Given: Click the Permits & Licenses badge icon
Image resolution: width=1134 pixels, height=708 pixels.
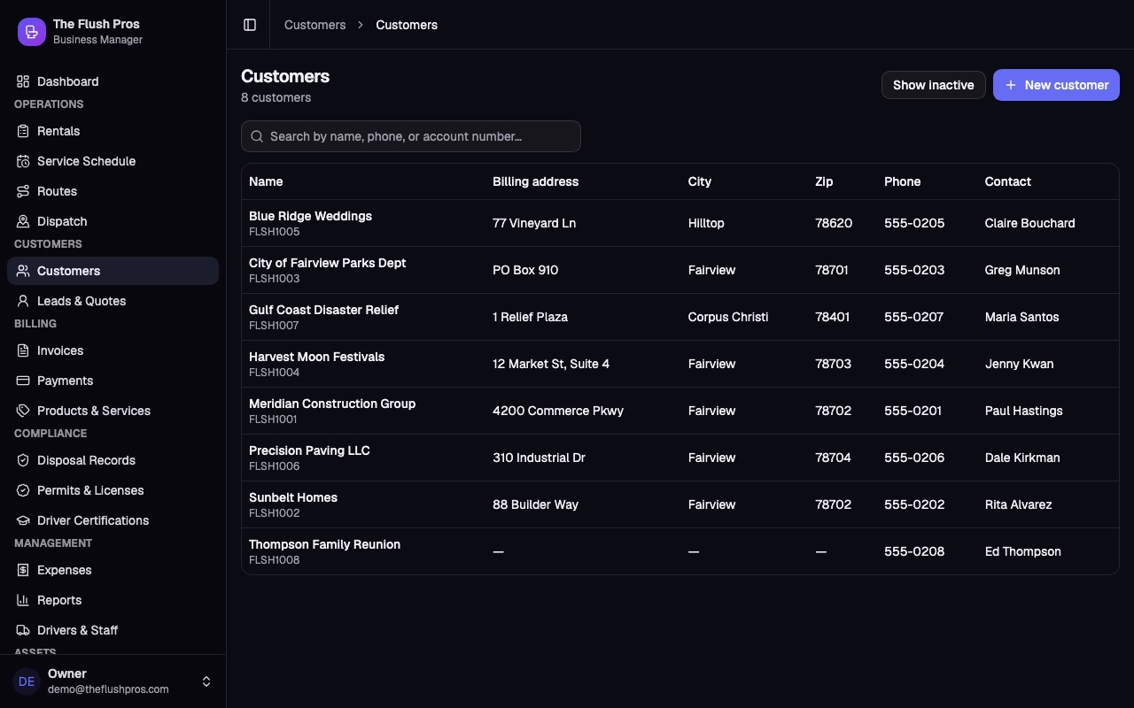Looking at the screenshot, I should pos(23,490).
